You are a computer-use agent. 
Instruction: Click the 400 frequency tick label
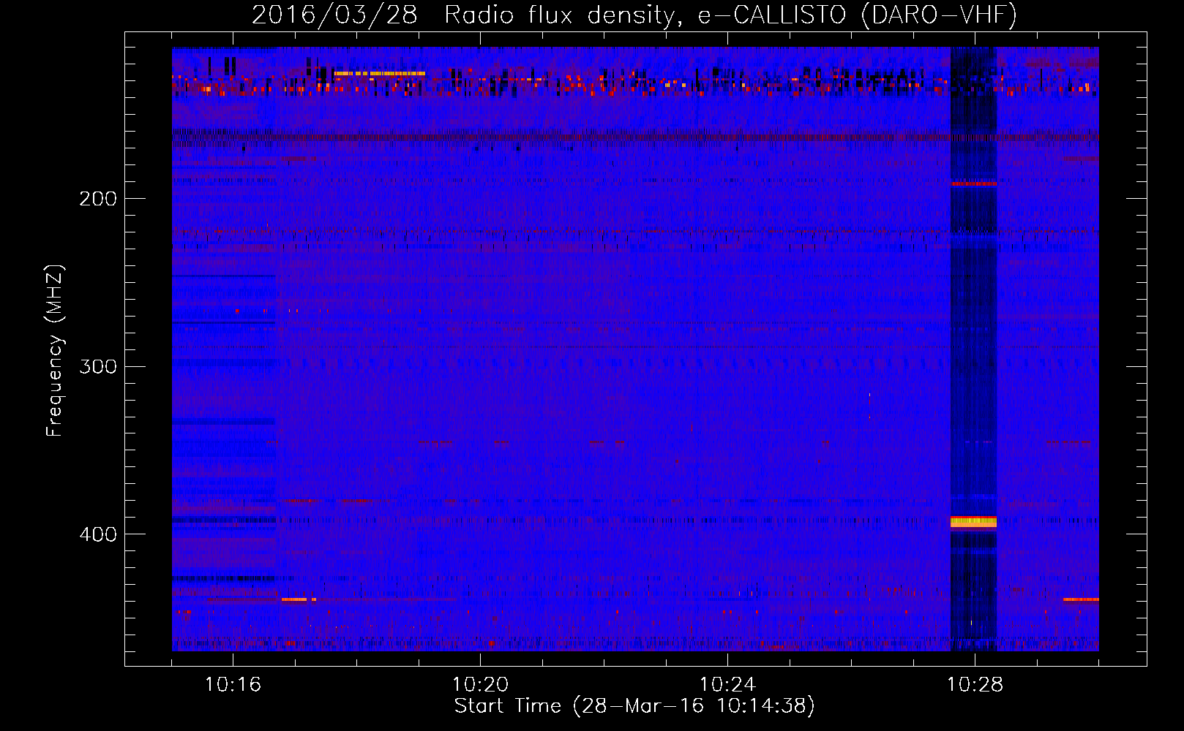[98, 534]
